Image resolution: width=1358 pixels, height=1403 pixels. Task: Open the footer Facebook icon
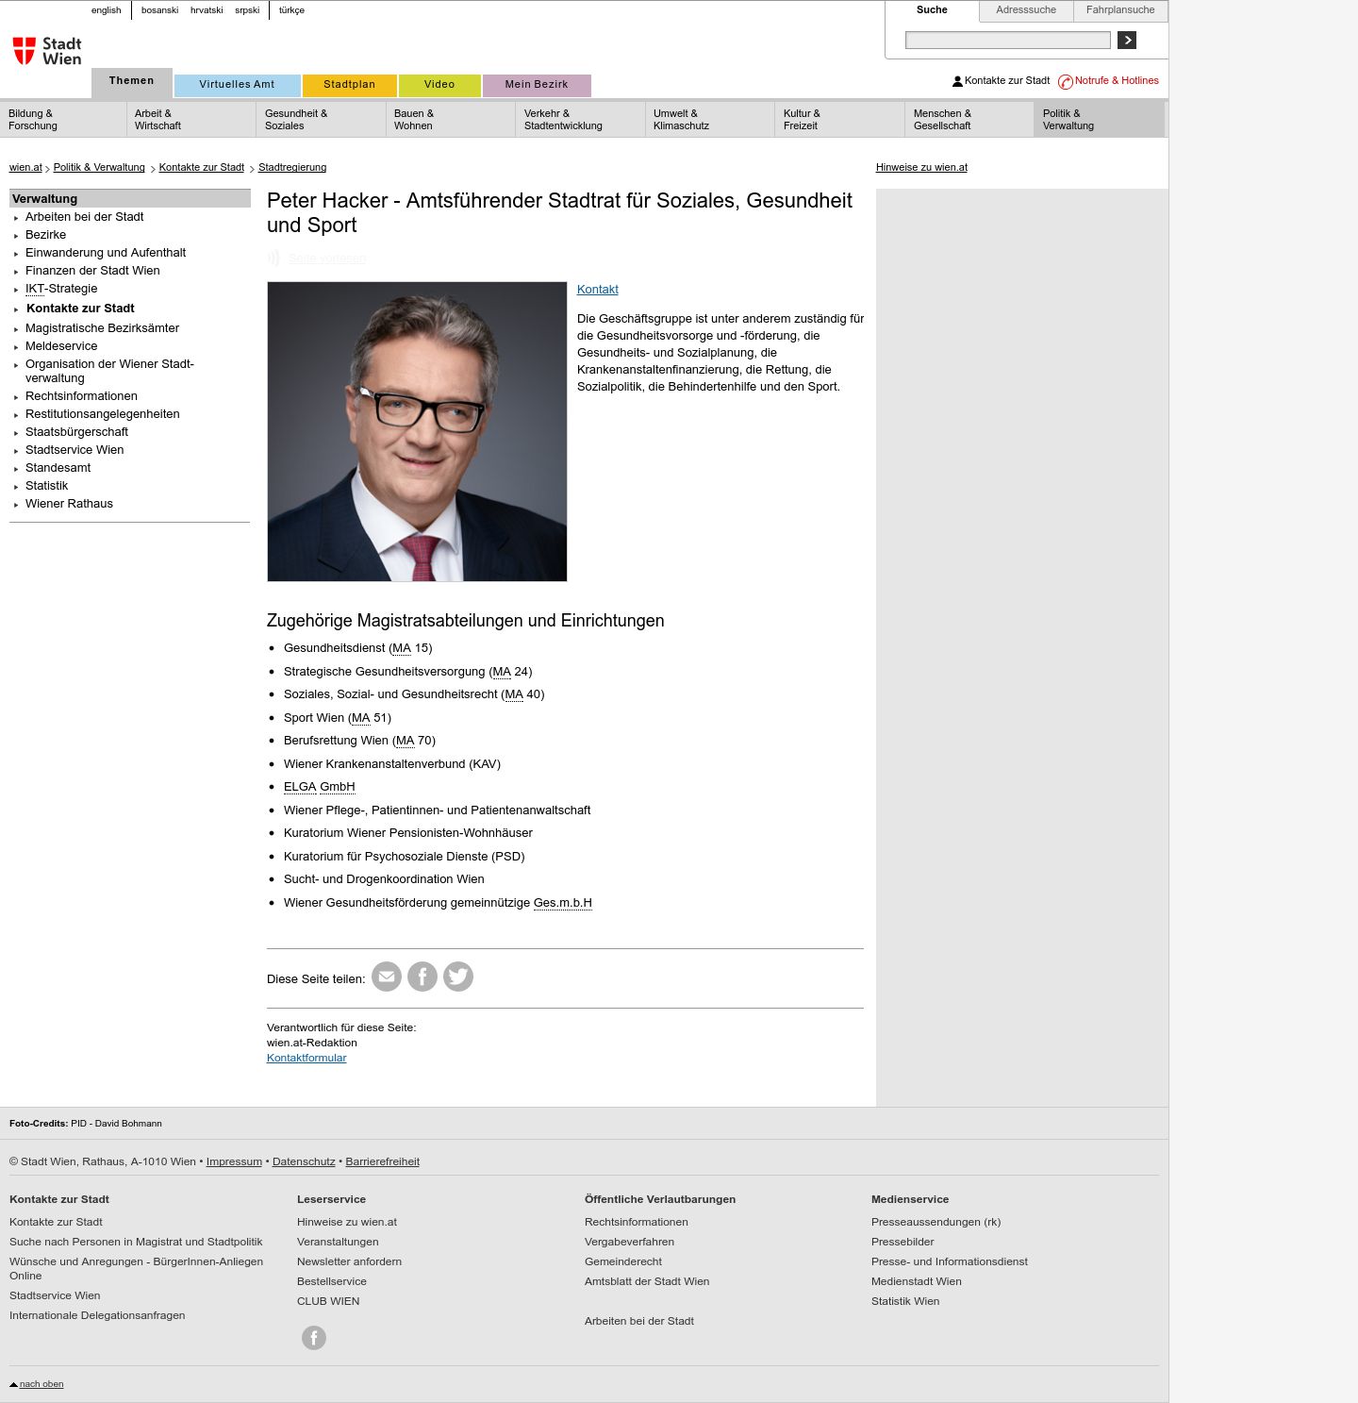[314, 1338]
